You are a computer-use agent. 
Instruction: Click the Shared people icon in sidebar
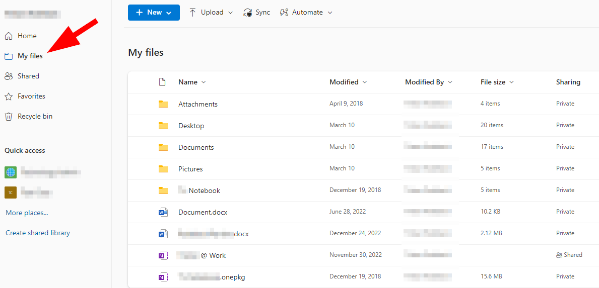[x=9, y=76]
